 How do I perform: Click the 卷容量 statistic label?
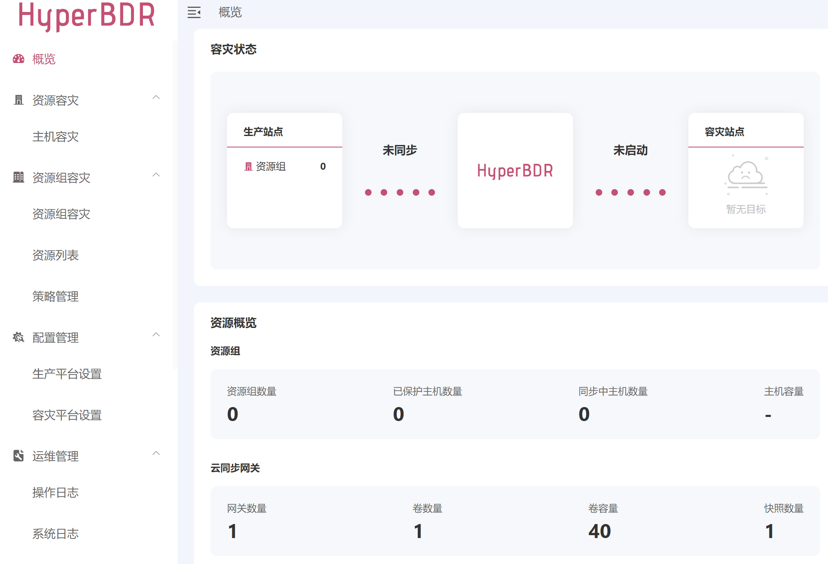coord(603,508)
